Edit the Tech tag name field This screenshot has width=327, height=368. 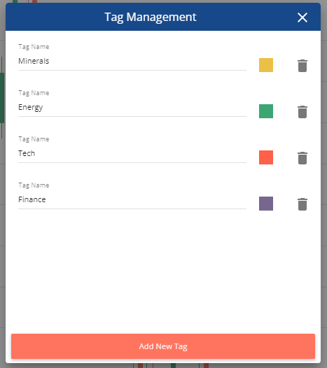pos(132,154)
